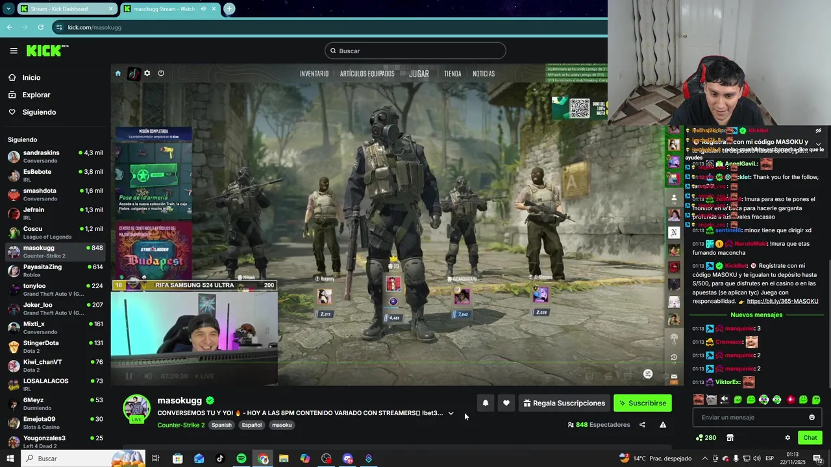Select JUGAR tab in game menu
This screenshot has height=467, width=831.
[419, 74]
